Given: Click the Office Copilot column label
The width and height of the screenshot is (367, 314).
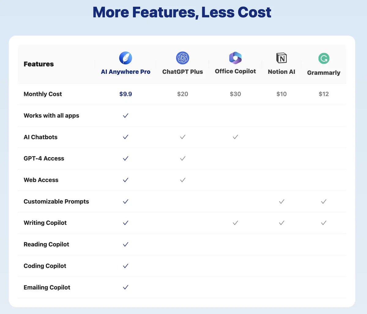Looking at the screenshot, I should tap(235, 71).
